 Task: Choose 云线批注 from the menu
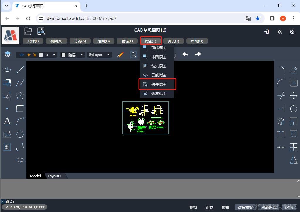tap(157, 75)
